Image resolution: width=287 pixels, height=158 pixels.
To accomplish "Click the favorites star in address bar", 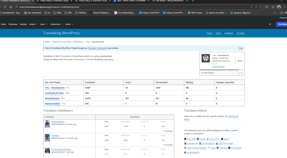I will click(261, 7).
